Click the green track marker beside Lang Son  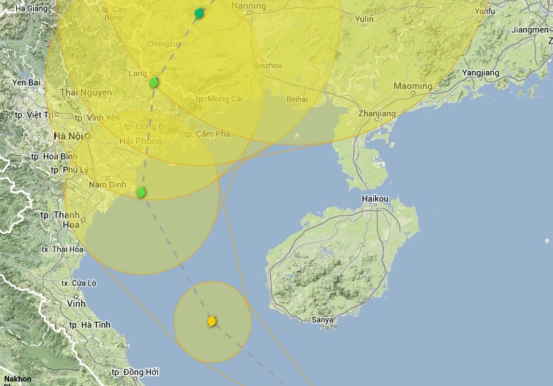coord(154,82)
